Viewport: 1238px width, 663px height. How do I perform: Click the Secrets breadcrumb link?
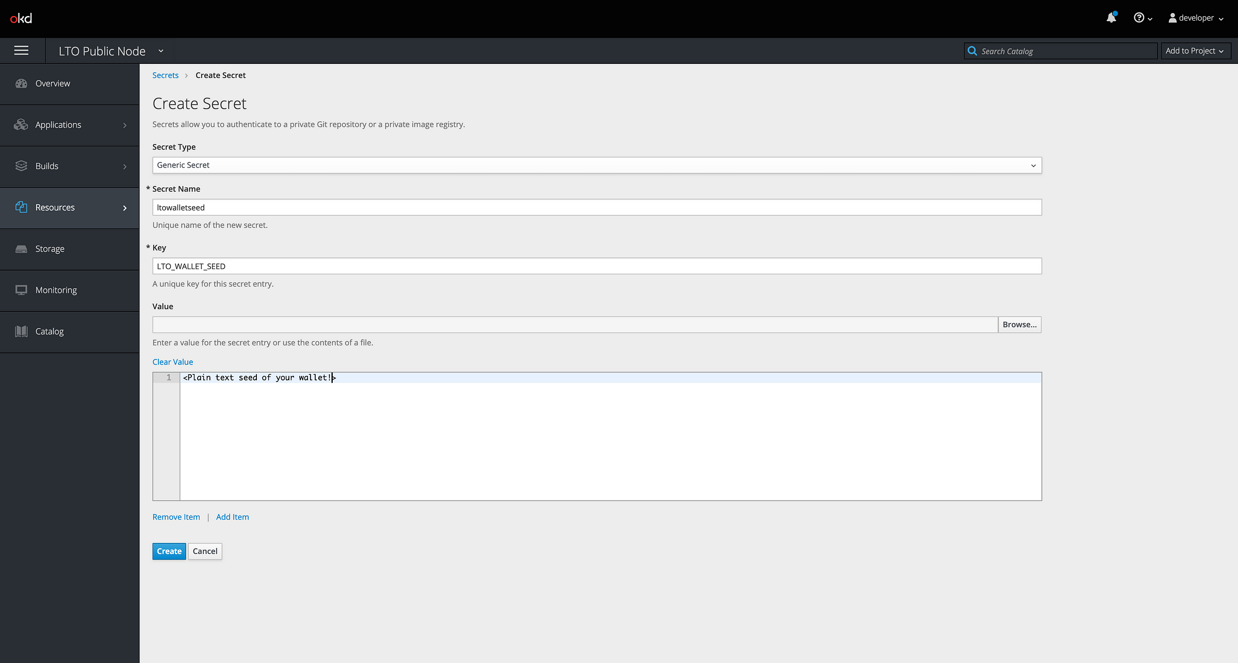click(166, 74)
